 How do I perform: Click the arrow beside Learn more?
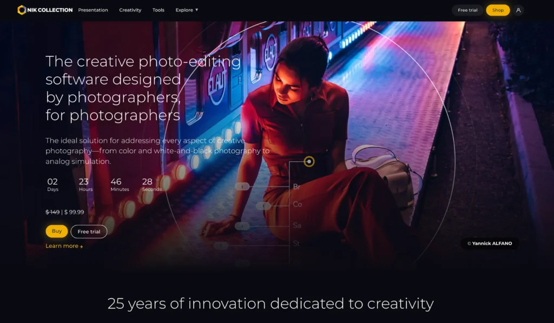click(81, 247)
